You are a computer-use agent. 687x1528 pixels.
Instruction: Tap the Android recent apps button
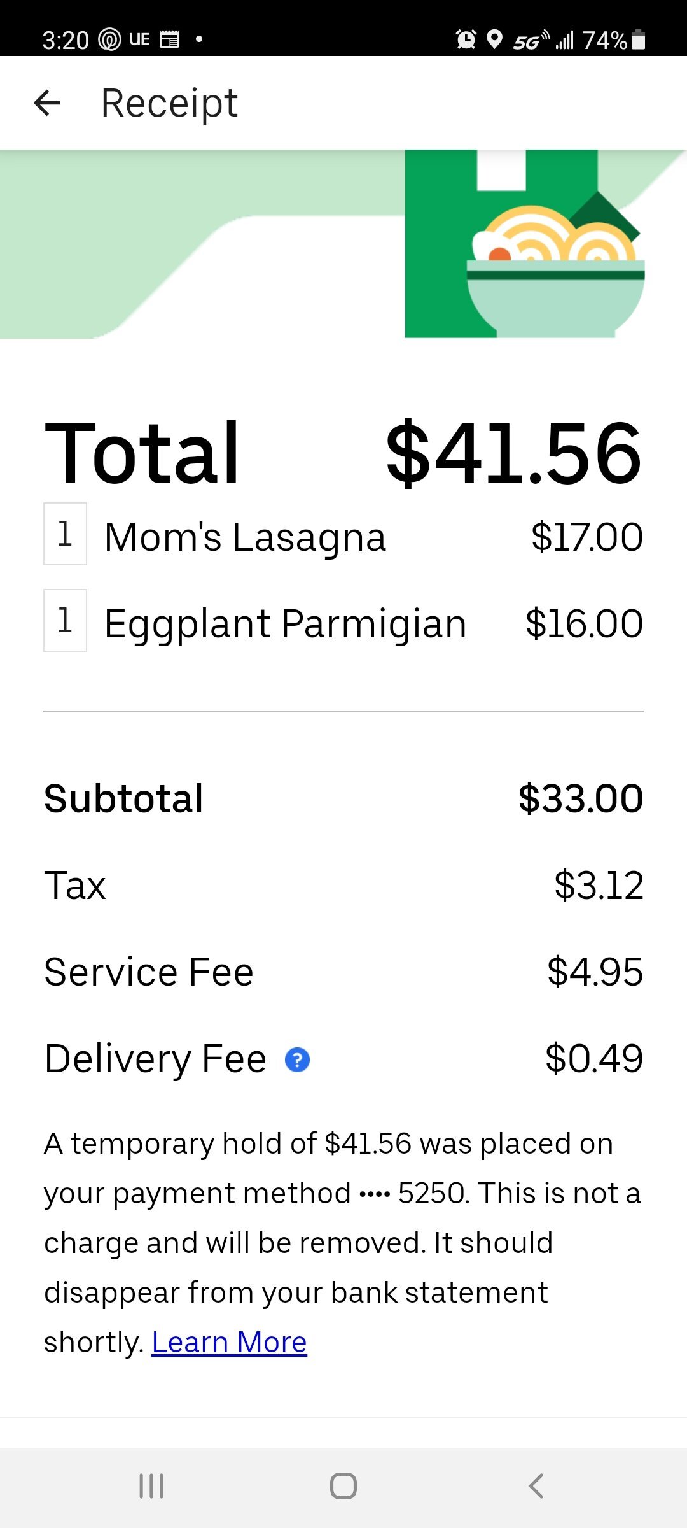[151, 1486]
